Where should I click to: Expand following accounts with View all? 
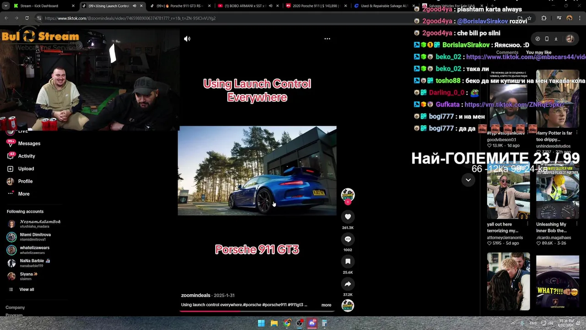tap(27, 290)
